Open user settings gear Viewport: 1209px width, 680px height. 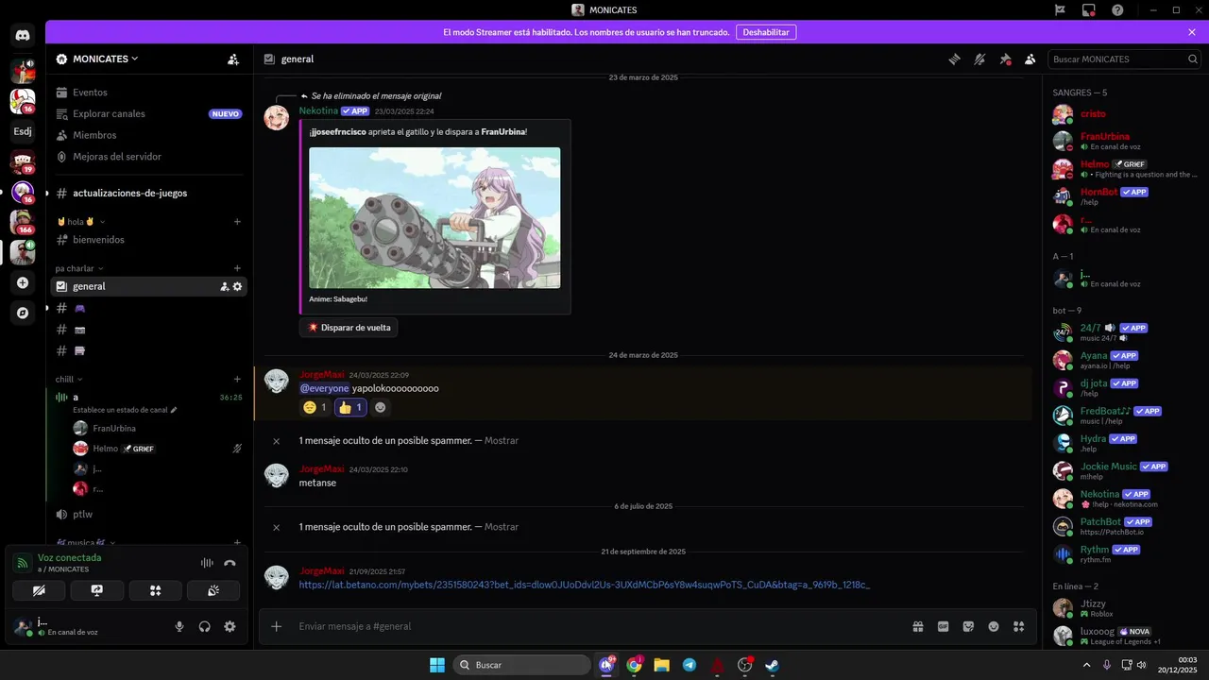point(230,626)
